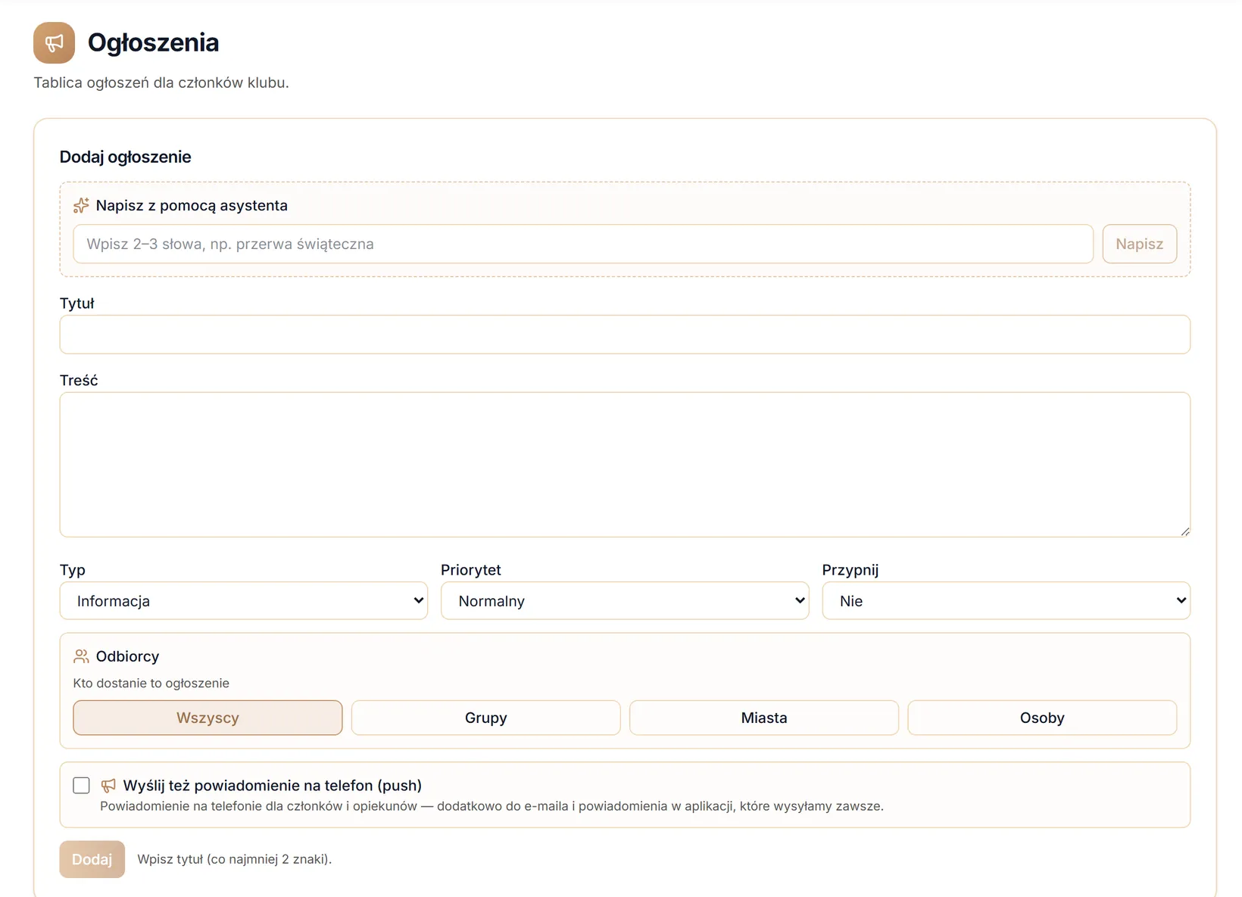Open the Przypnij dropdown
The image size is (1242, 897).
click(x=1006, y=600)
